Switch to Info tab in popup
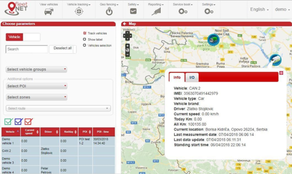The image size is (292, 174). [177, 78]
